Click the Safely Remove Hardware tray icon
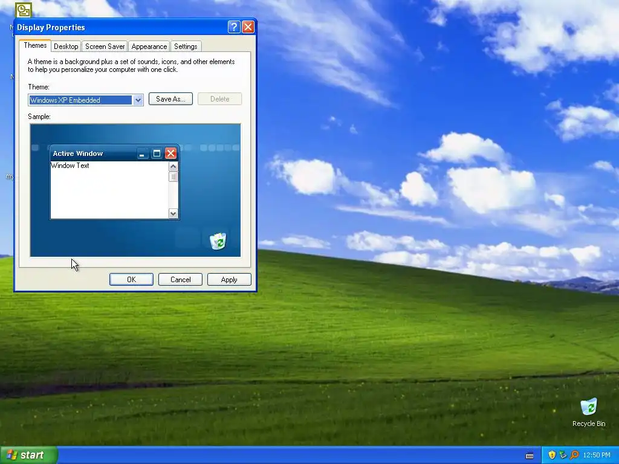This screenshot has width=619, height=464. 563,455
